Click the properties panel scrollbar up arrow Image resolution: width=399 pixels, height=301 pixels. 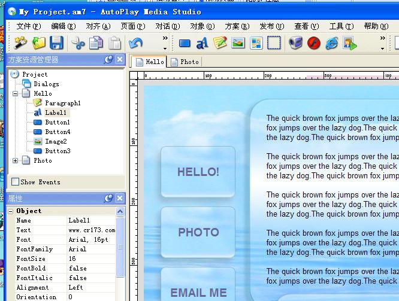[x=120, y=211]
